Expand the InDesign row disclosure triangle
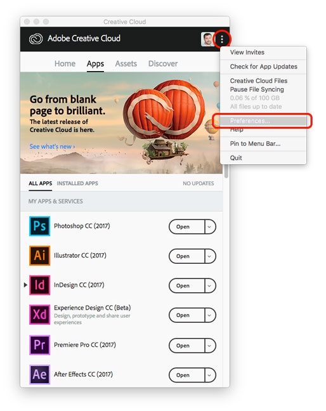 coord(25,285)
